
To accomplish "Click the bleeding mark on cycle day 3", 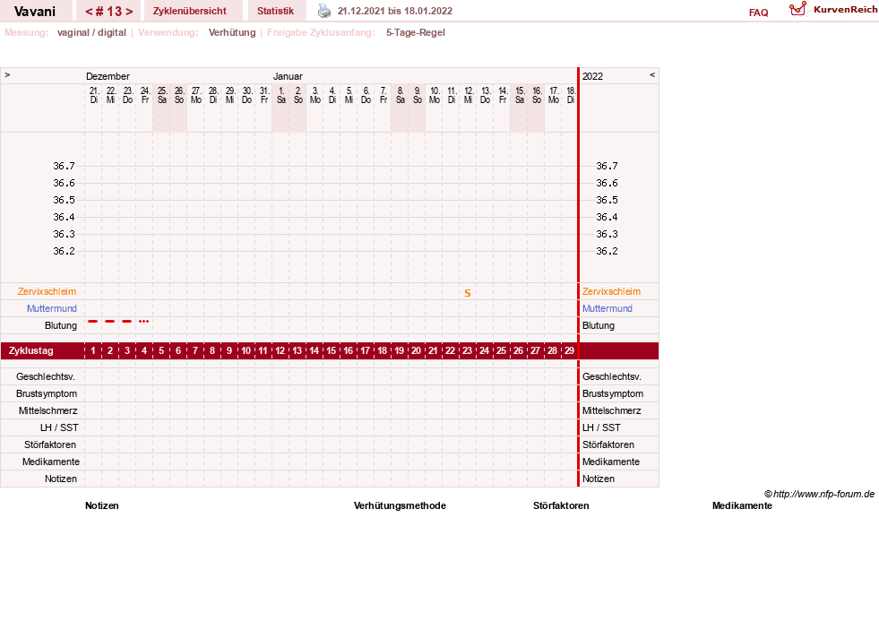I will (126, 321).
